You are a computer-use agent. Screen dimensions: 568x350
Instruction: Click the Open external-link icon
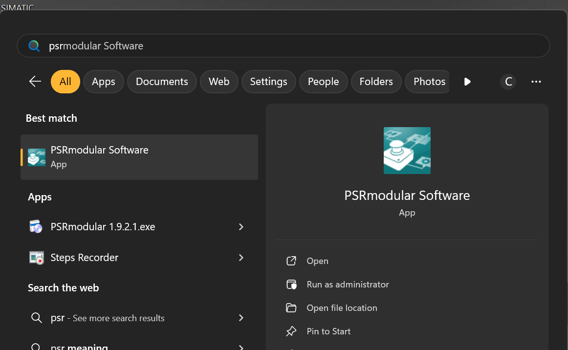point(291,261)
